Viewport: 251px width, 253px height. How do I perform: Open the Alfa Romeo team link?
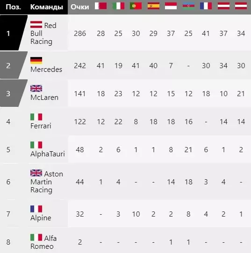[43, 242]
